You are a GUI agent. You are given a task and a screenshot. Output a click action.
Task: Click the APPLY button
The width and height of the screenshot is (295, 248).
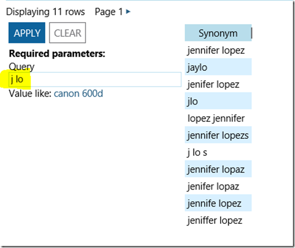pyautogui.click(x=27, y=33)
